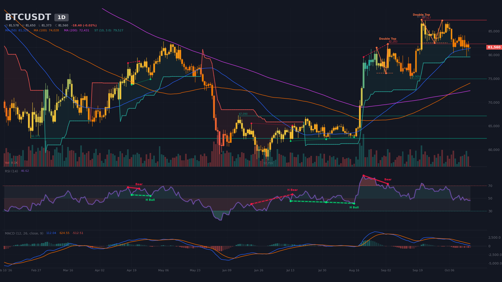Click the H Bull label near April

tap(150, 200)
